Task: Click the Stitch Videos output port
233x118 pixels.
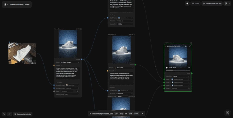Action: [192, 73]
